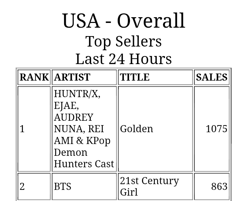Click the word Sellers in subheading
243x201 pixels.
click(139, 41)
